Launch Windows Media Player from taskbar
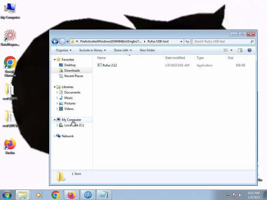This screenshot has width=267, height=200. click(39, 195)
